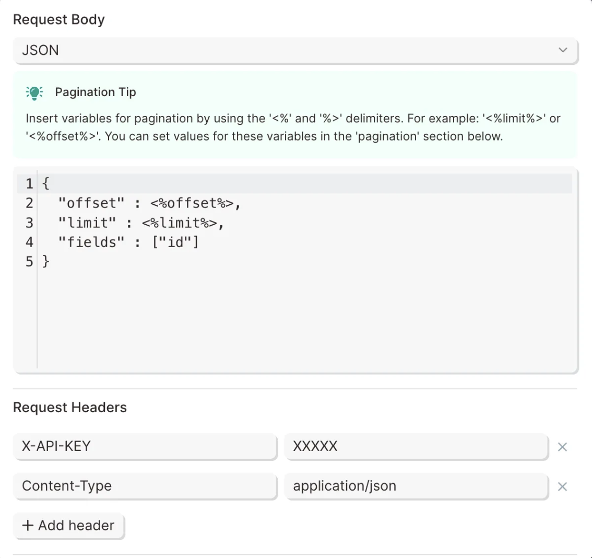This screenshot has height=558, width=592.
Task: Click the closing brace on line 5
Action: [46, 261]
